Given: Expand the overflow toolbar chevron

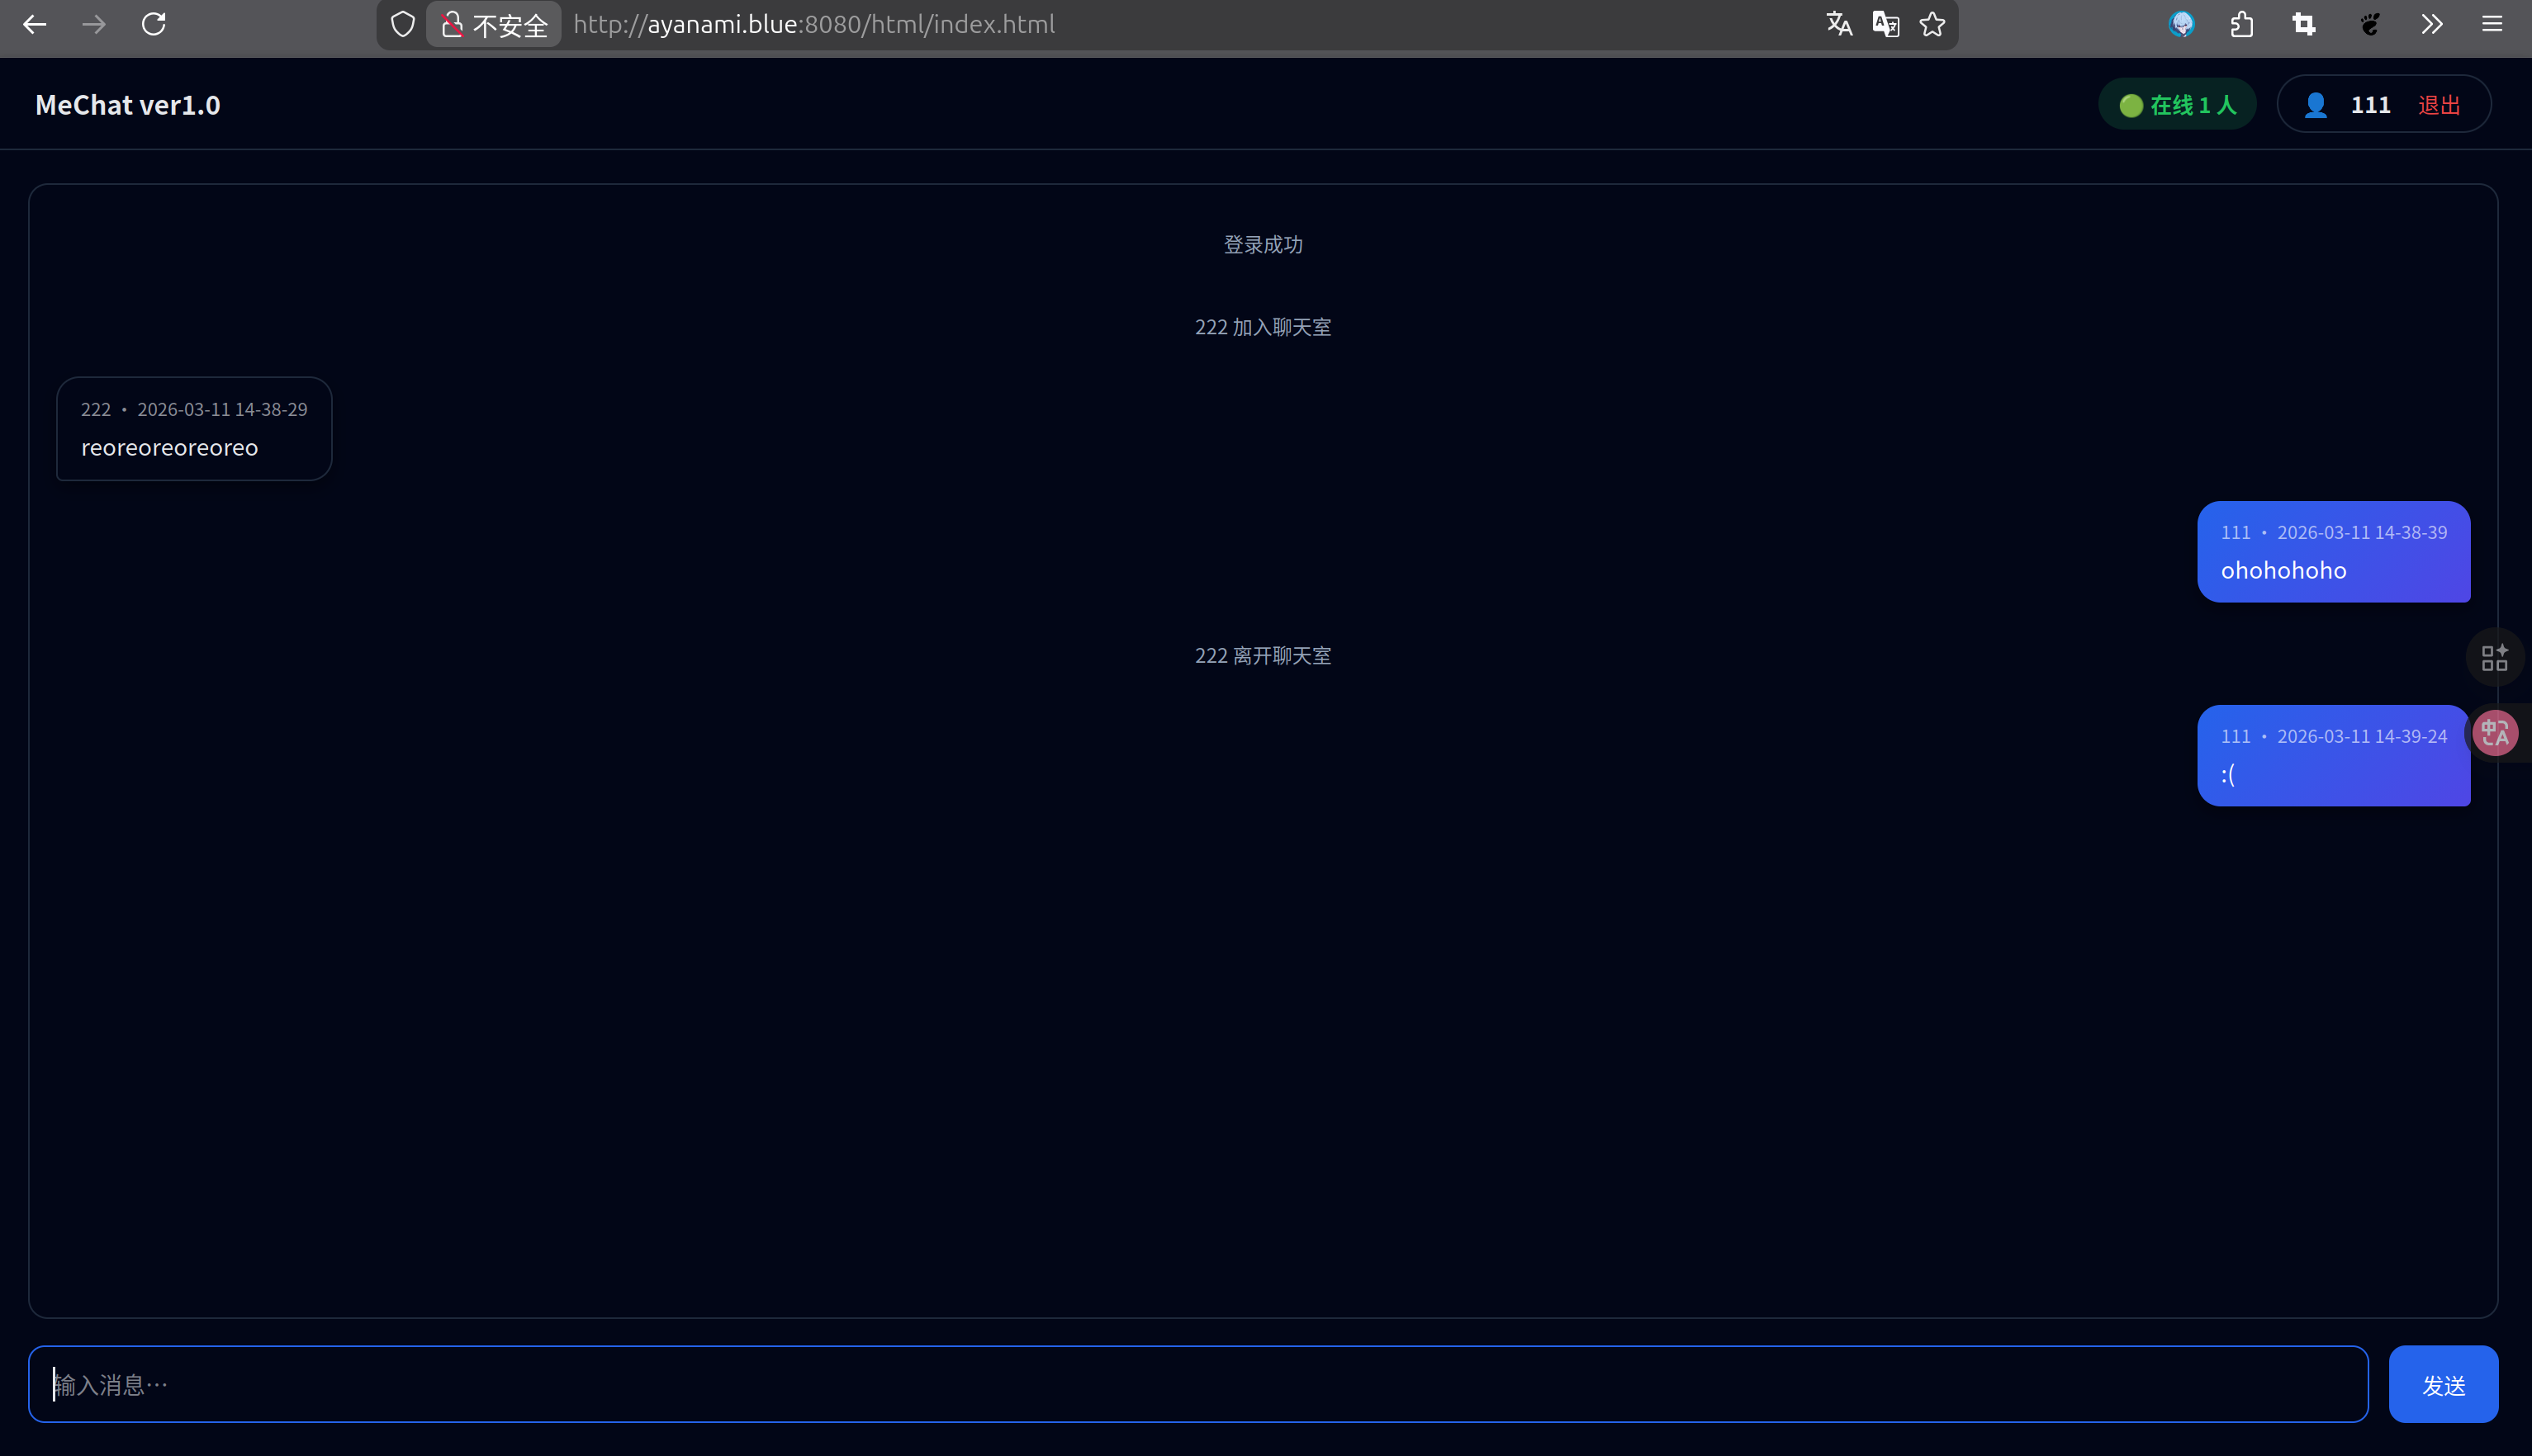Looking at the screenshot, I should coord(2432,24).
